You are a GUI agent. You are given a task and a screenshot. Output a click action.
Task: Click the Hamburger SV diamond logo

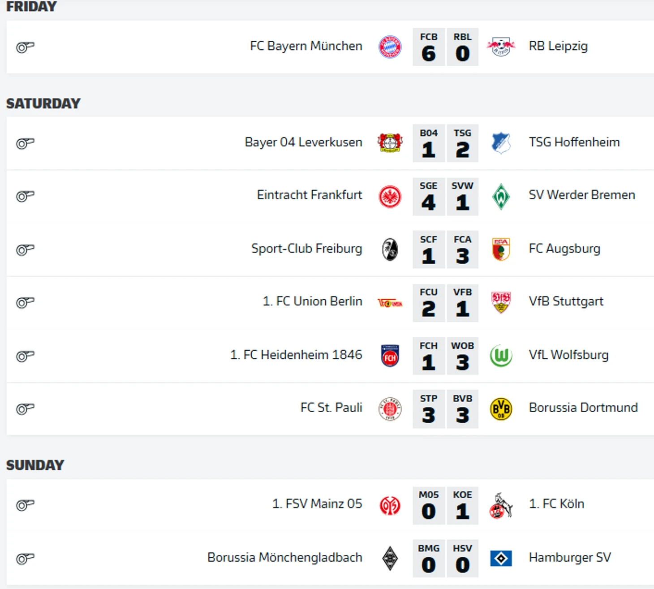(x=501, y=559)
